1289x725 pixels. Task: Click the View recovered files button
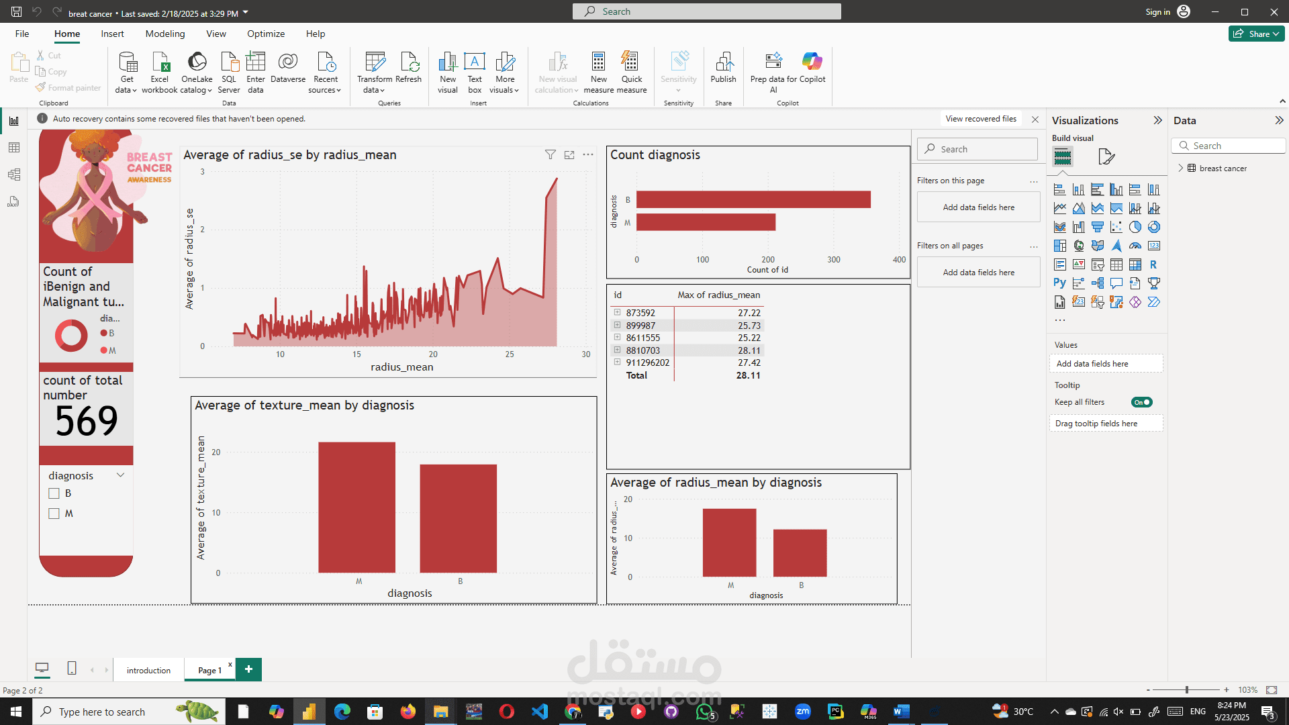click(980, 119)
